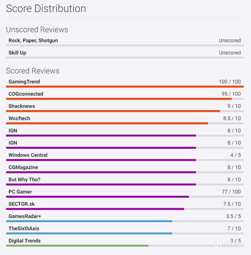The image size is (251, 255).
Task: Click the purple PC Gamer score bar
Action: pos(97,197)
